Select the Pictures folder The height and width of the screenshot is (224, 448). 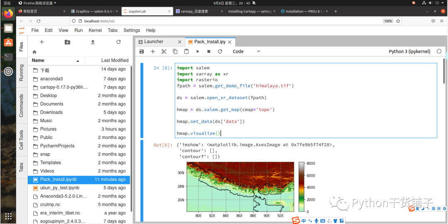79,129
